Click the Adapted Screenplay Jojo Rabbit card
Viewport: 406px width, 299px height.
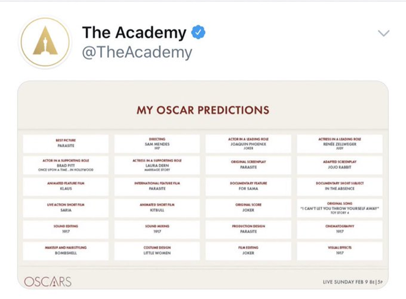pyautogui.click(x=340, y=165)
